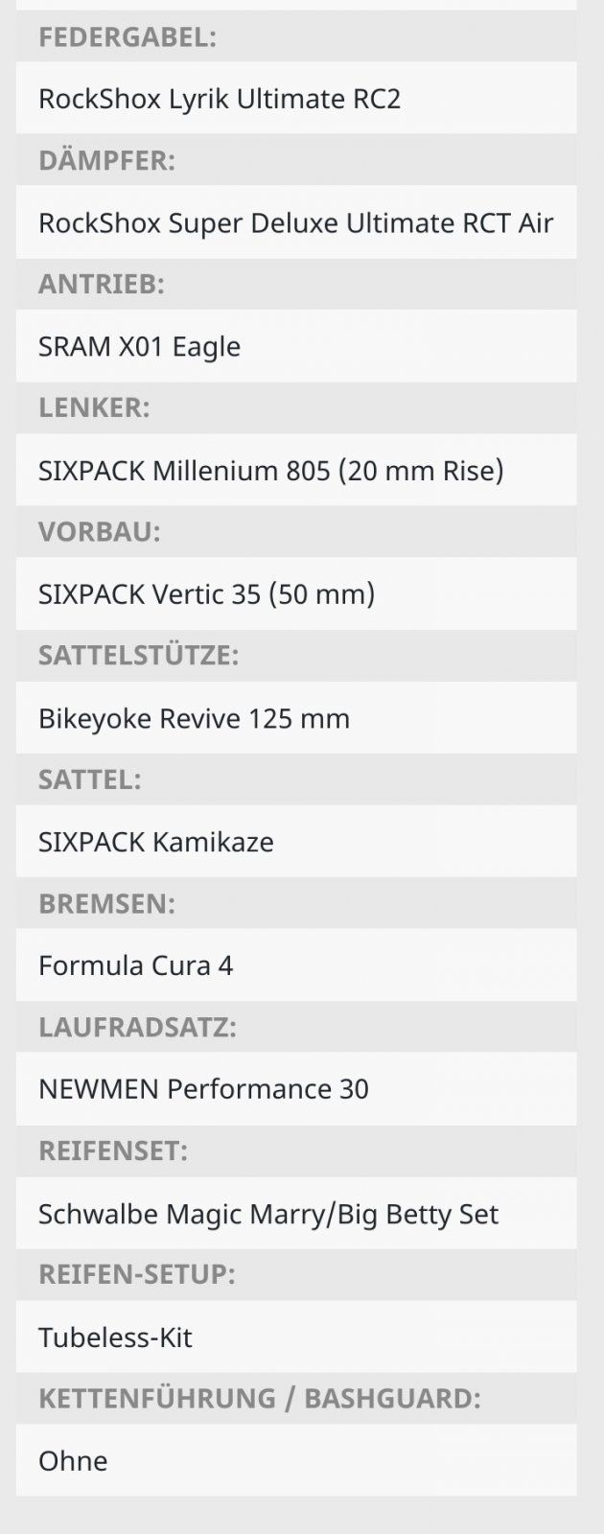Select the Ohne chain guide value
This screenshot has width=604, height=1534.
[73, 1461]
